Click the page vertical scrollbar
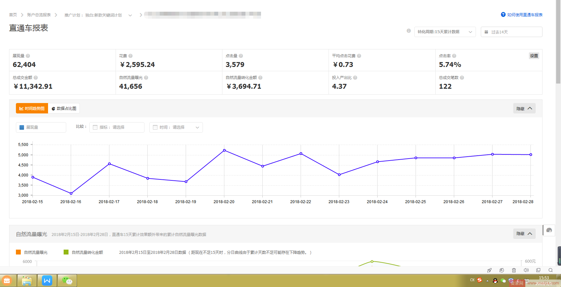 (x=558, y=42)
